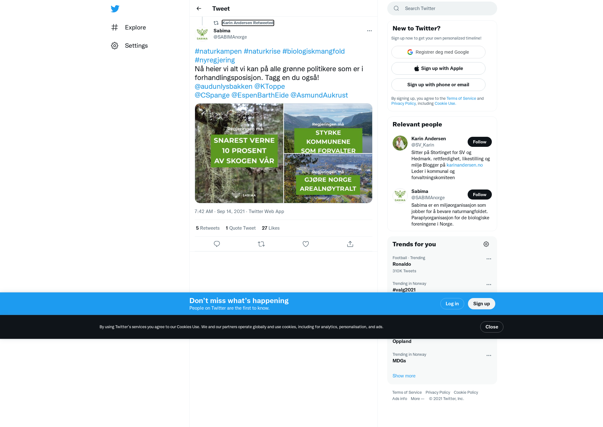Sign up with Apple
This screenshot has width=603, height=427.
438,68
